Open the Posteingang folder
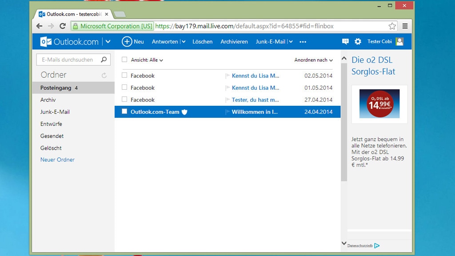455x256 pixels. tap(73, 88)
